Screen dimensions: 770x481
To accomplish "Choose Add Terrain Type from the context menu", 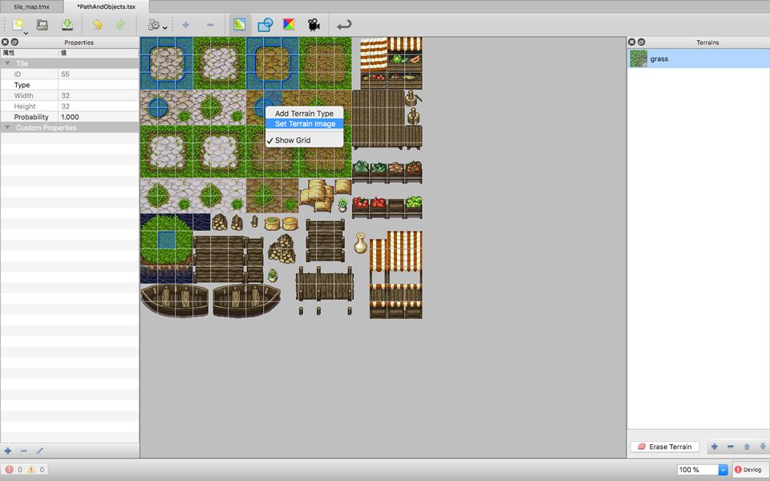I will [x=304, y=113].
